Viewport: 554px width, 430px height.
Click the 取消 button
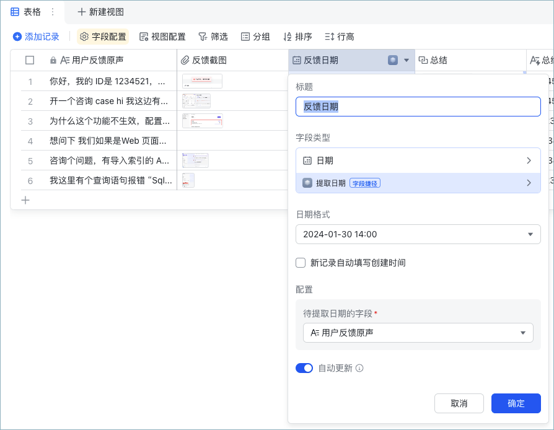pos(459,403)
